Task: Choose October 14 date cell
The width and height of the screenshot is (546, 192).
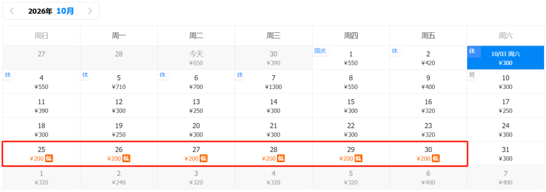Action: click(274, 106)
